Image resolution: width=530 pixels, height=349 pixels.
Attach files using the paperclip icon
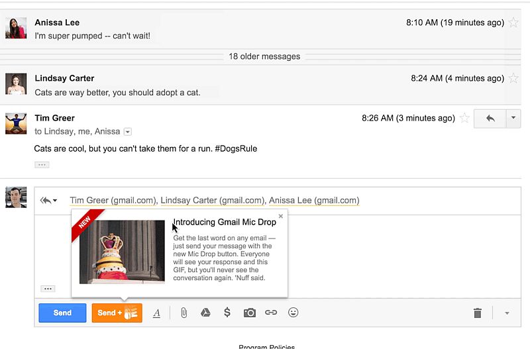[184, 313]
